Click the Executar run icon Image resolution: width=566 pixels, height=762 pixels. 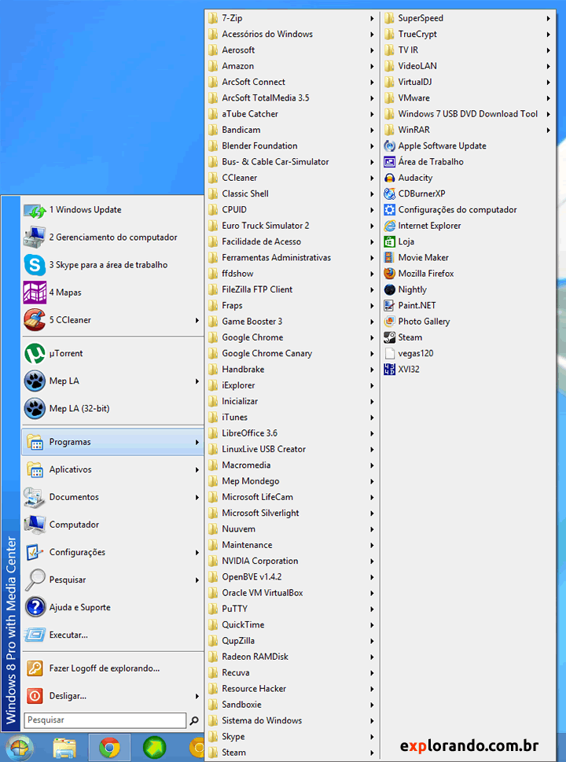[x=35, y=635]
